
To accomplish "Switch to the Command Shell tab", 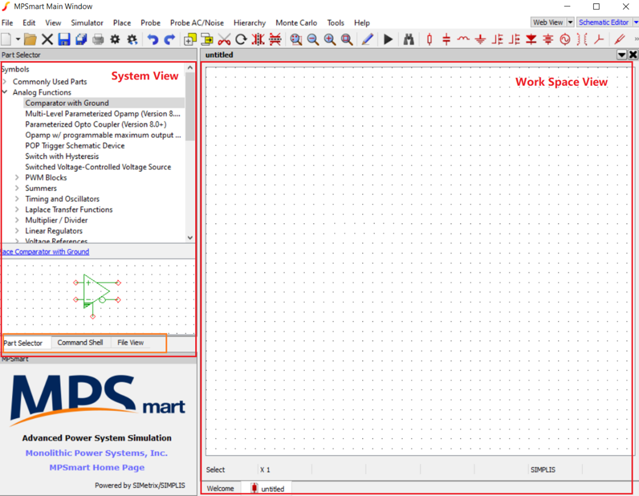I will [80, 343].
